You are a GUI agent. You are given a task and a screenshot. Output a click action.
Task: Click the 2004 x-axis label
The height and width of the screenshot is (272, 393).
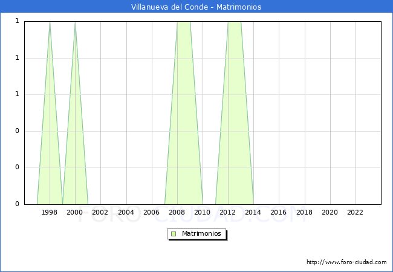click(126, 212)
